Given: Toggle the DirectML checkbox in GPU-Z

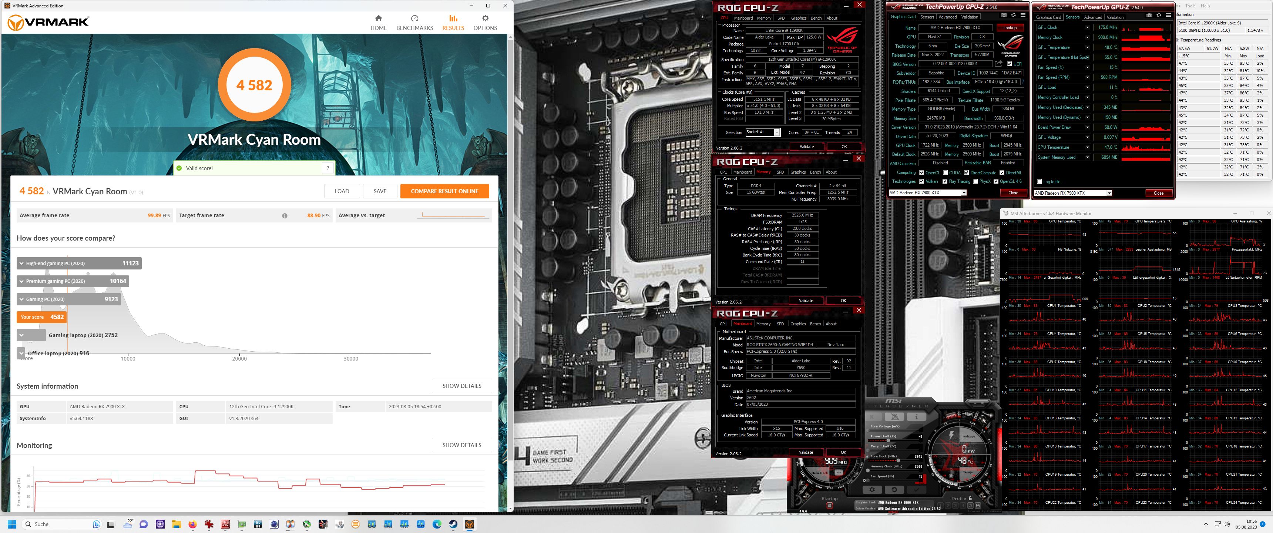Looking at the screenshot, I should coord(1002,172).
